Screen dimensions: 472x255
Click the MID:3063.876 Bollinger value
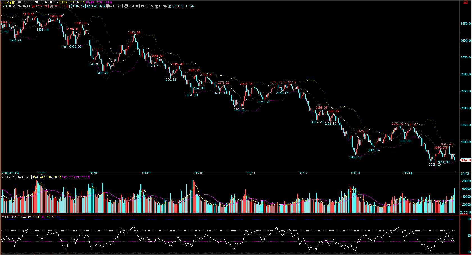click(x=45, y=2)
